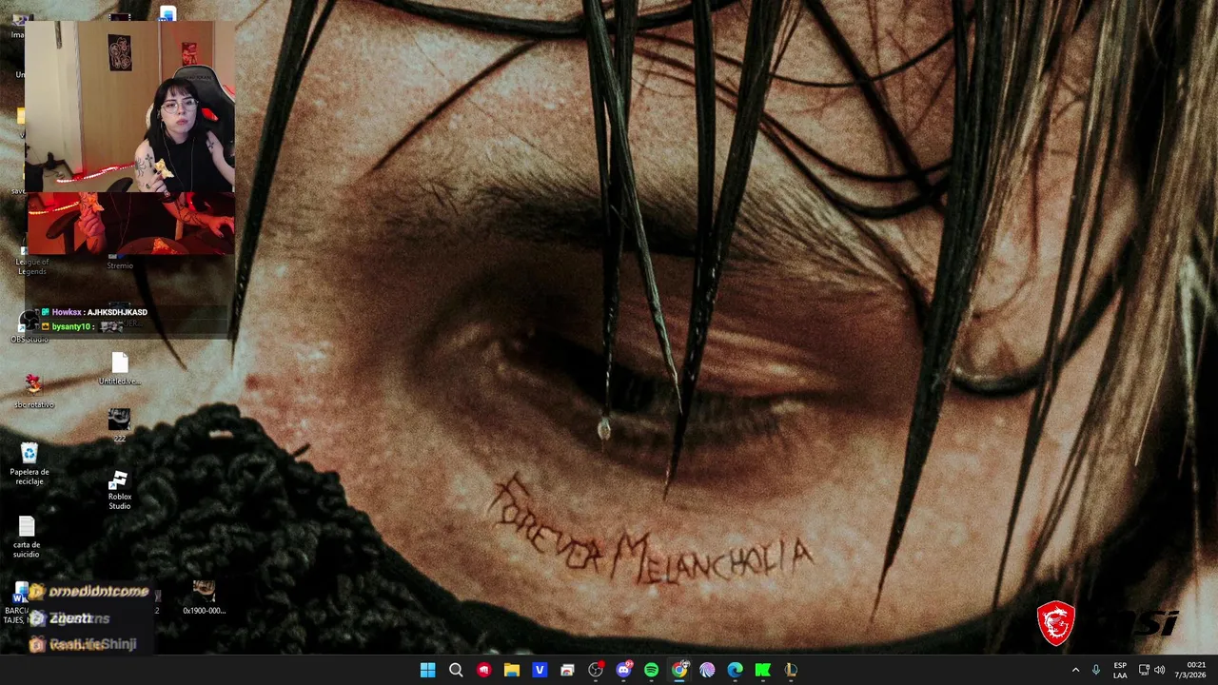The width and height of the screenshot is (1218, 685).
Task: Select the Untitled.ve file on desktop
Action: point(119,369)
